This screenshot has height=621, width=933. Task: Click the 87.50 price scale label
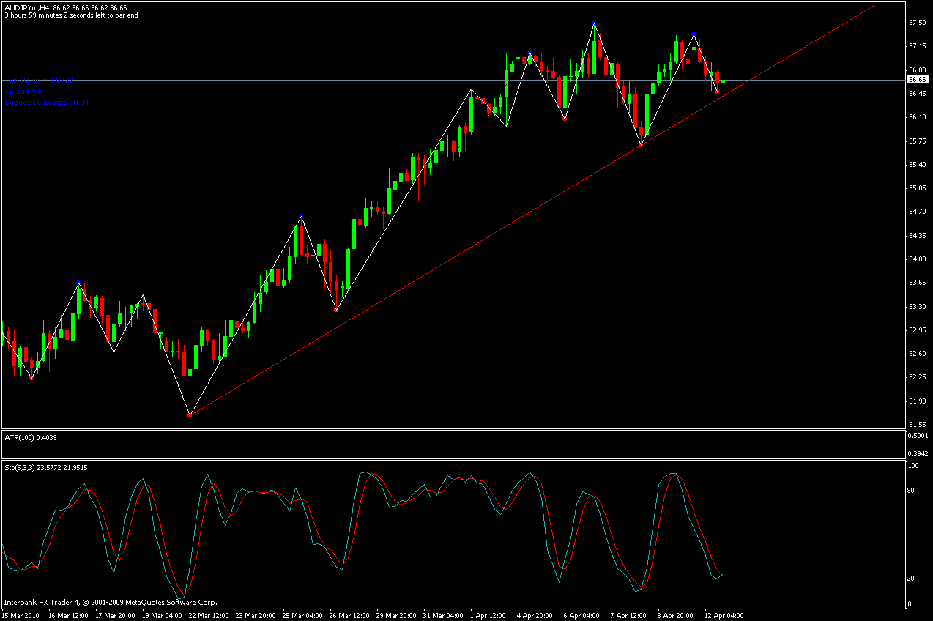pos(917,23)
